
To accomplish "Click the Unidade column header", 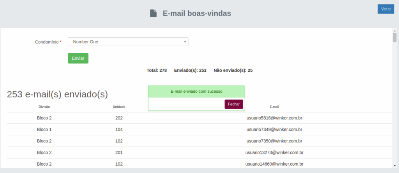I will [x=119, y=107].
